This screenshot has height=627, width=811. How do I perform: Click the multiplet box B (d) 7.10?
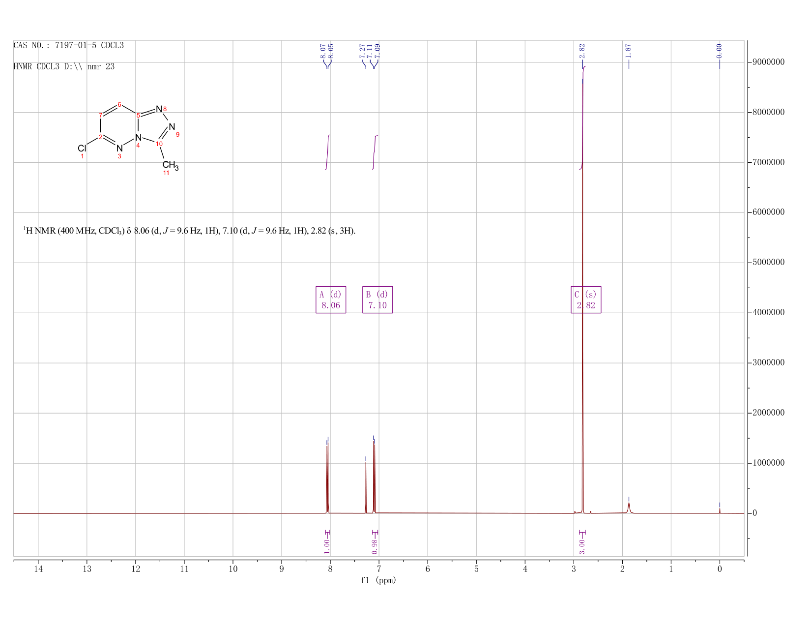tap(377, 299)
